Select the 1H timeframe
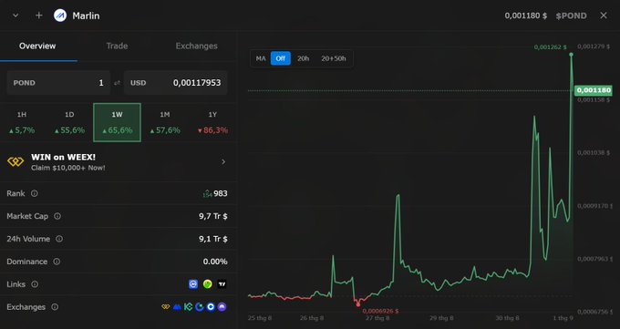This screenshot has height=329, width=620. point(22,122)
